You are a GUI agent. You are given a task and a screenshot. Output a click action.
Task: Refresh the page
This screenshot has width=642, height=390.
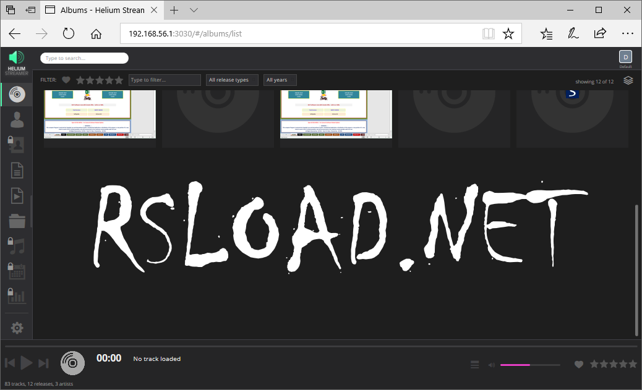[69, 33]
